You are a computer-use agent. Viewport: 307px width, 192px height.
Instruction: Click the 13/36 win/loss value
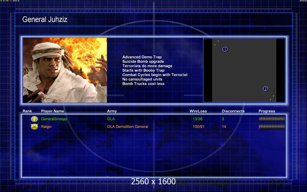click(198, 119)
